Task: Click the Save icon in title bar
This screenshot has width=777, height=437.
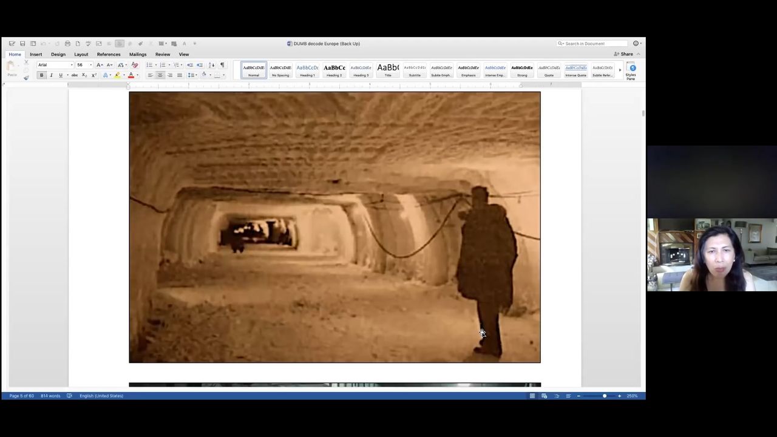Action: coord(22,44)
